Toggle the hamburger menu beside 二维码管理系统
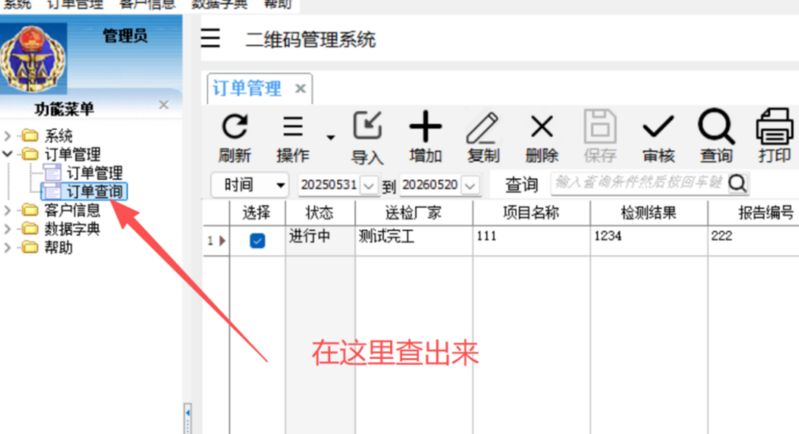Image resolution: width=799 pixels, height=434 pixels. 211,38
